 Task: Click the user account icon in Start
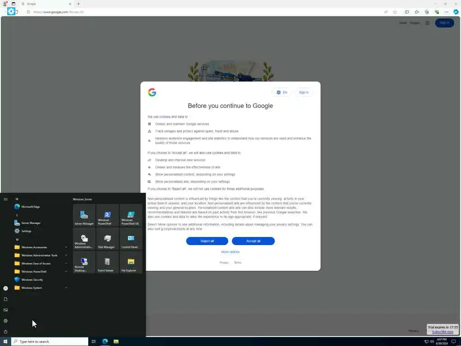pos(5,288)
